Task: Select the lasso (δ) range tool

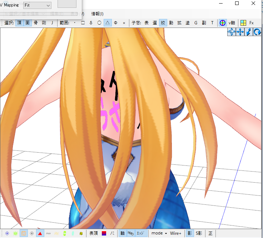Action: click(91, 23)
